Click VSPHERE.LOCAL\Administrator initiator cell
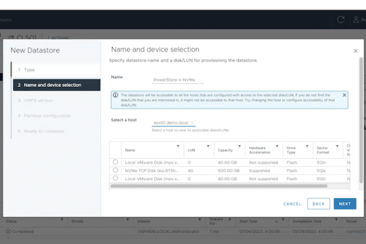366x244 pixels. pos(168,231)
